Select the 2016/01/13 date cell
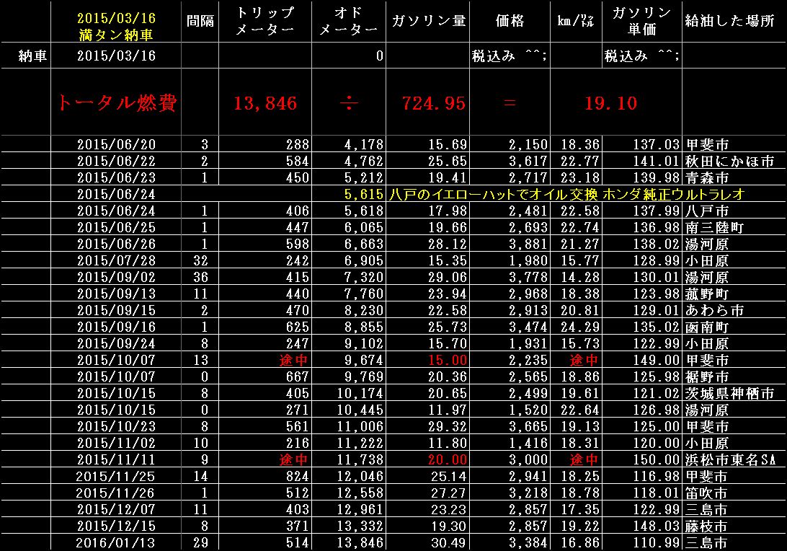The width and height of the screenshot is (787, 551). click(115, 542)
